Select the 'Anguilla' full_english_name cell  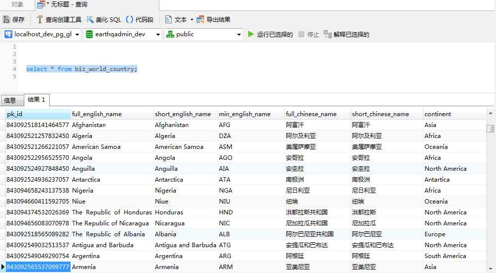(112, 169)
